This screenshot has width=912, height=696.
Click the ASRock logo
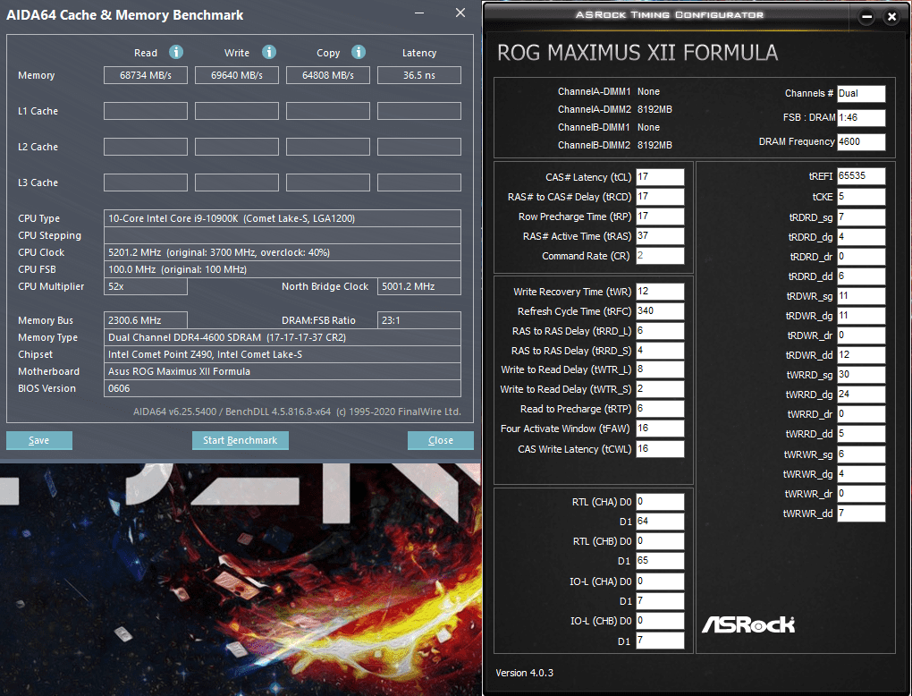[x=748, y=624]
